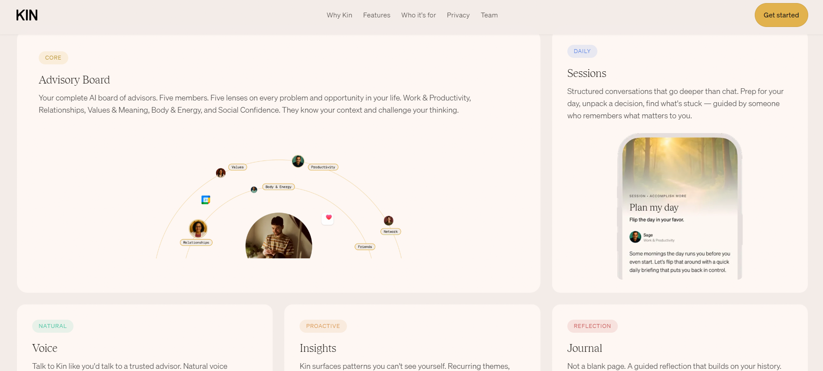
Task: Click Sage's avatar in the phone mockup
Action: 635,237
